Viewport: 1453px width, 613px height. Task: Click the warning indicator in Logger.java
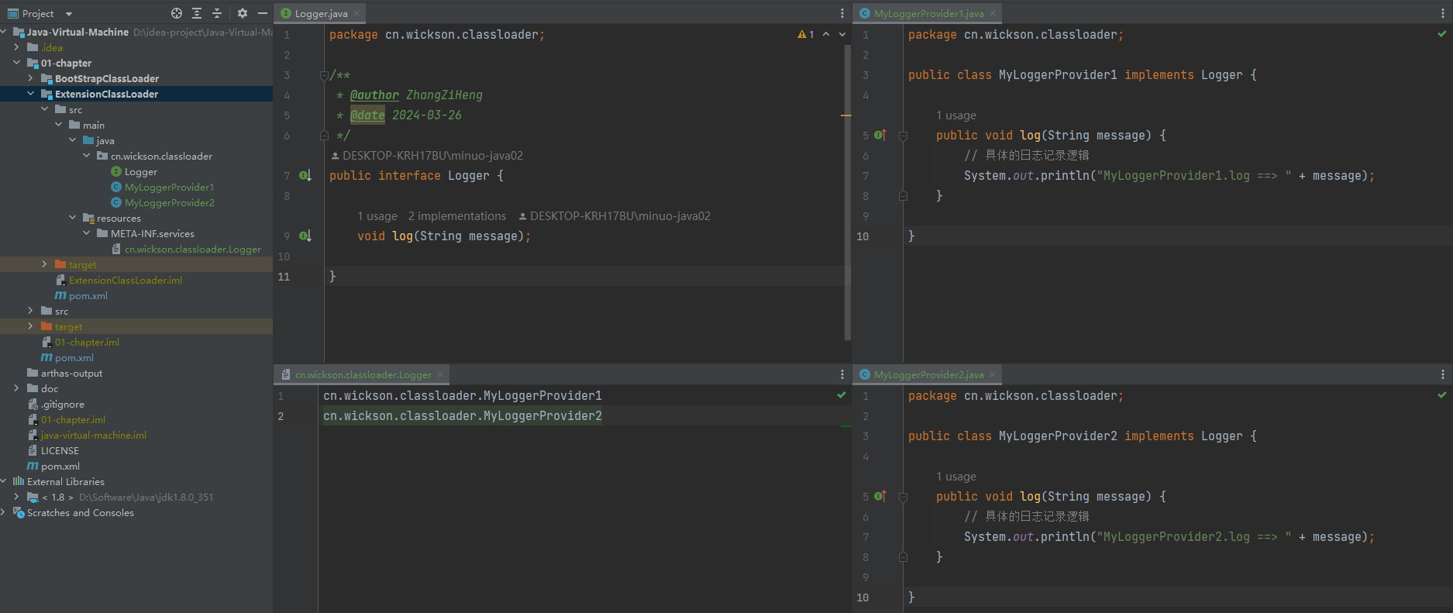point(806,34)
